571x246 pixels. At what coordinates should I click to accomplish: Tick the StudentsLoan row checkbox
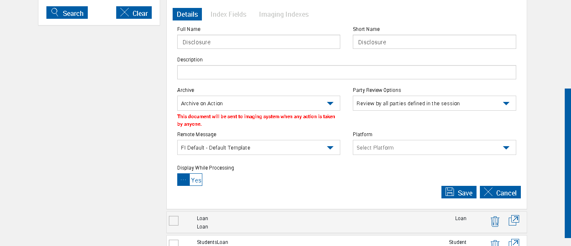click(x=174, y=243)
